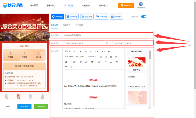Screen dimensions: 196x118
Task: Undo the last edit
Action: point(117,62)
